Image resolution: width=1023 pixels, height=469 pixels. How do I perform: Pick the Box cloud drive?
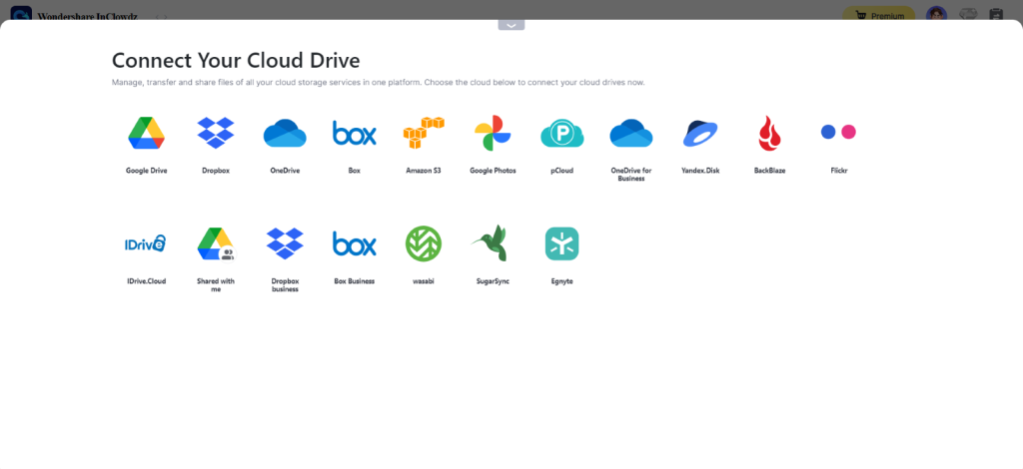pos(355,133)
